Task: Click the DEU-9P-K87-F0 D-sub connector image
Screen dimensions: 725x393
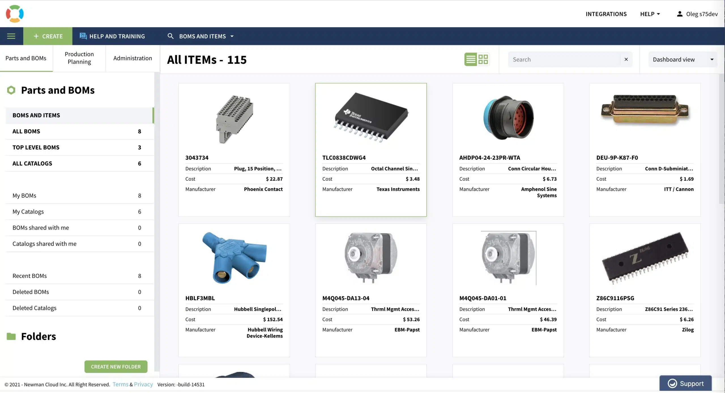Action: [x=645, y=110]
